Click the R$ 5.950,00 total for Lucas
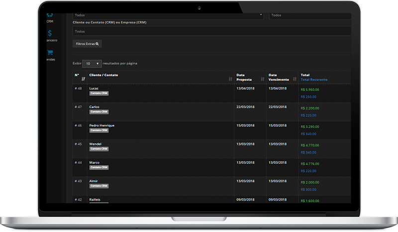 pos(310,90)
